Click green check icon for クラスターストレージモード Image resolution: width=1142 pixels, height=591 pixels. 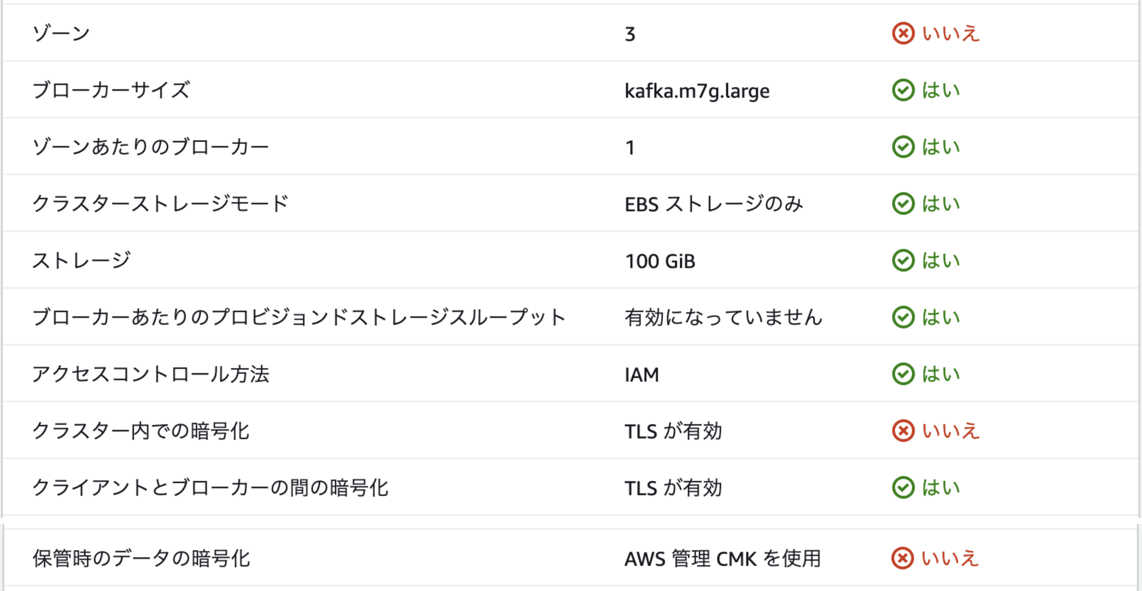tap(903, 203)
